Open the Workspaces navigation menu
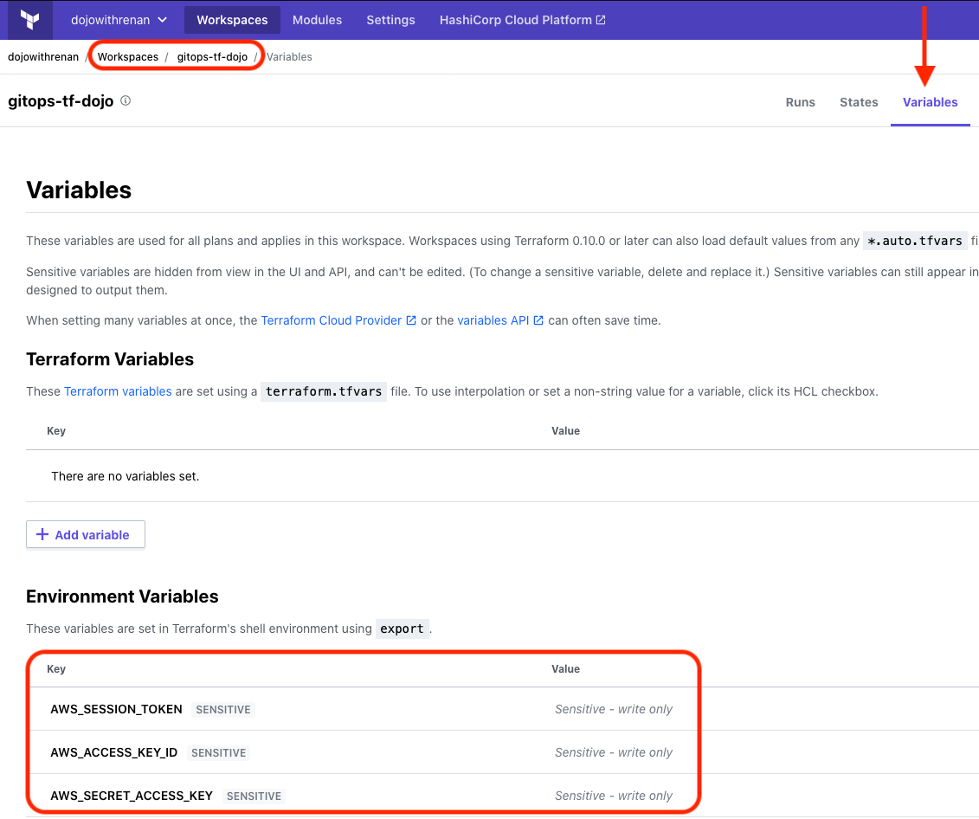Image resolution: width=979 pixels, height=819 pixels. point(232,20)
